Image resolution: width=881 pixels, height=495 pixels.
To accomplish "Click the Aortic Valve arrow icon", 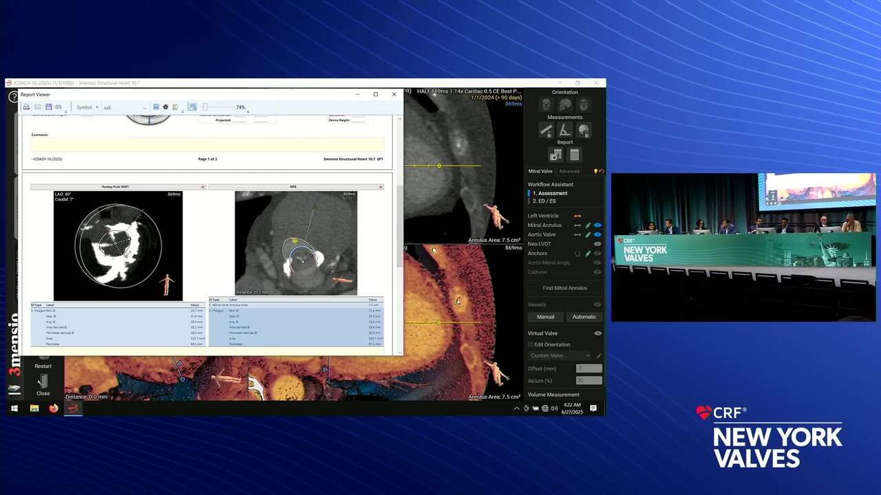I will (x=578, y=234).
